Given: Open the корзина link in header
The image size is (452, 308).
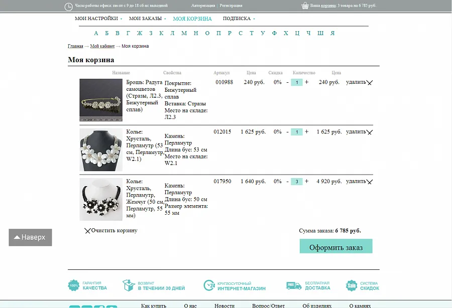Looking at the screenshot, I should 328,6.
